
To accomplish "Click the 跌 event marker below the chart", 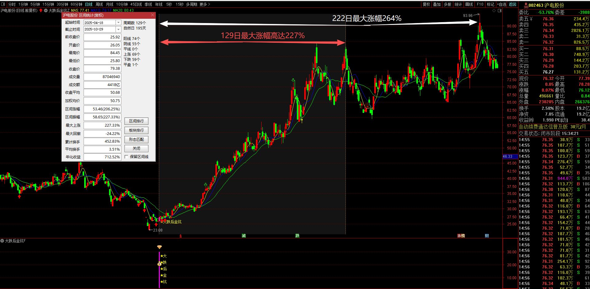I will [297, 236].
